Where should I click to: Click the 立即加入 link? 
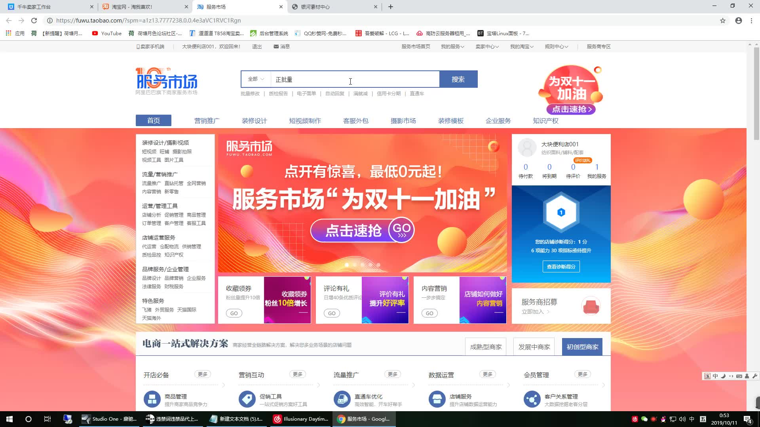pos(535,312)
